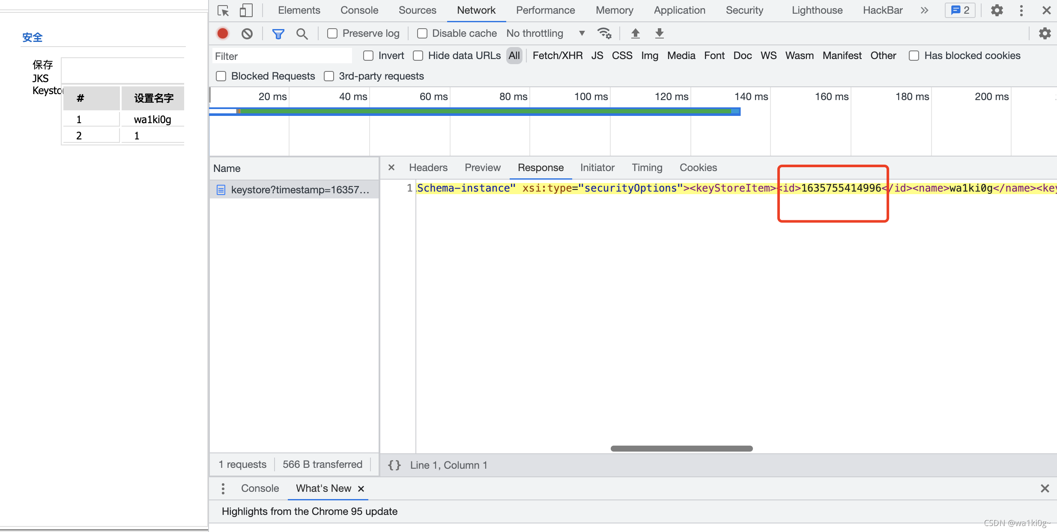Switch to the Elements tab
This screenshot has width=1057, height=532.
(299, 10)
